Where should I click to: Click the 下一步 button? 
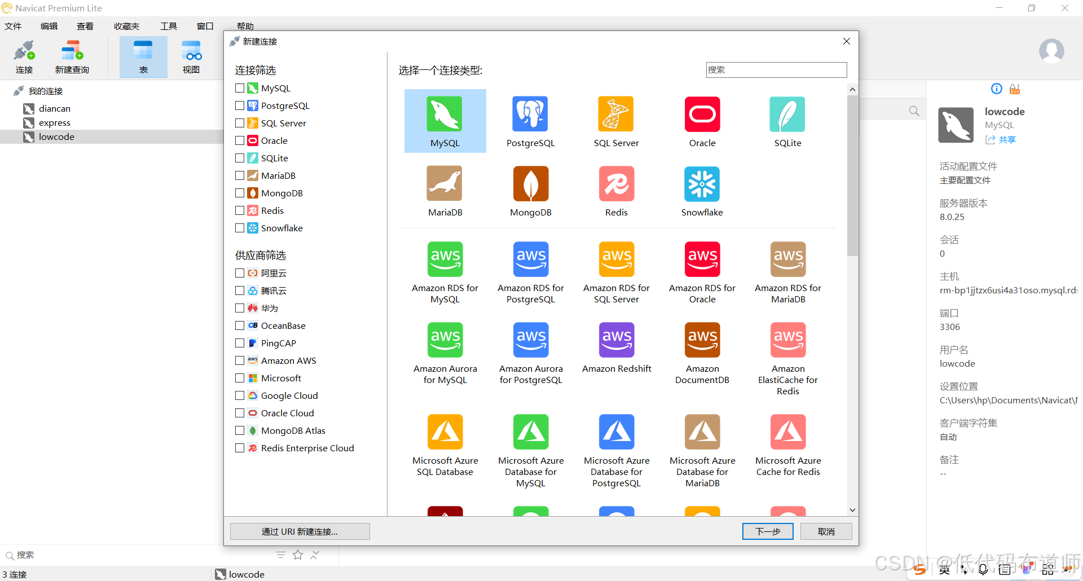[x=768, y=531]
